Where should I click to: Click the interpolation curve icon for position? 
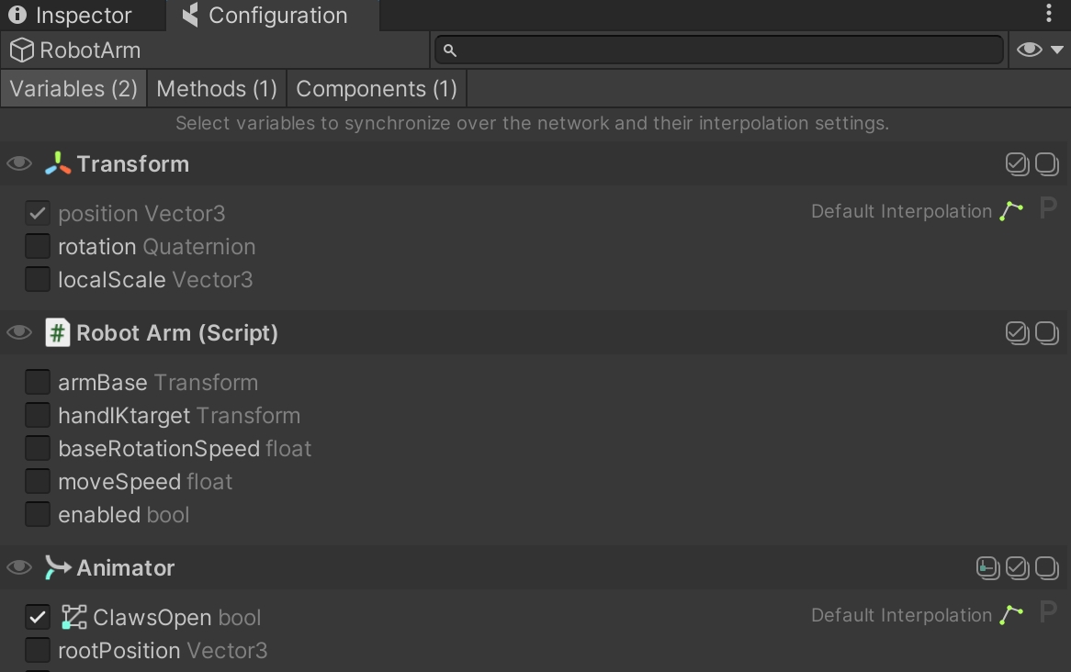coord(1011,212)
